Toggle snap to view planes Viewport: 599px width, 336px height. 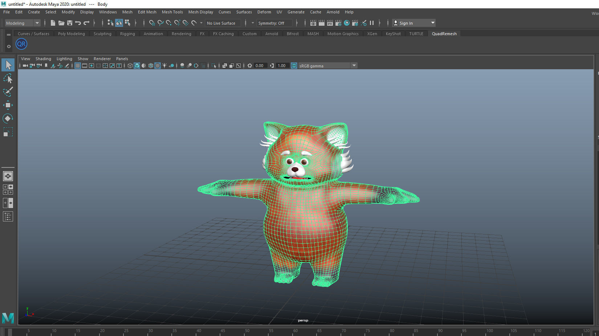(185, 23)
